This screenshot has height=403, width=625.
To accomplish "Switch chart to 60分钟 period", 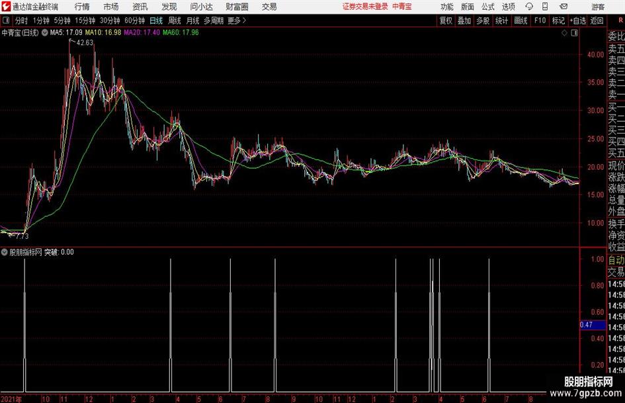I will [134, 21].
